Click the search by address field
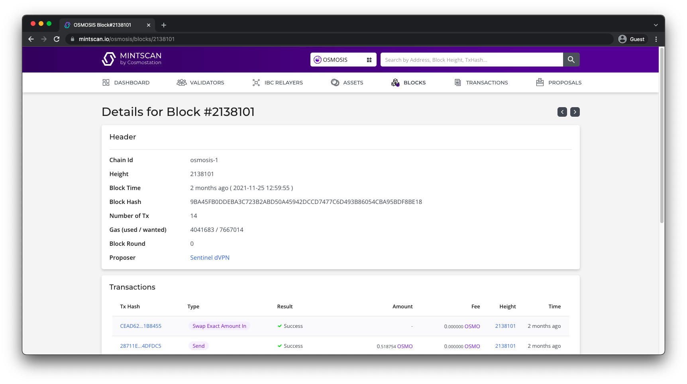The height and width of the screenshot is (384, 687). coord(471,60)
